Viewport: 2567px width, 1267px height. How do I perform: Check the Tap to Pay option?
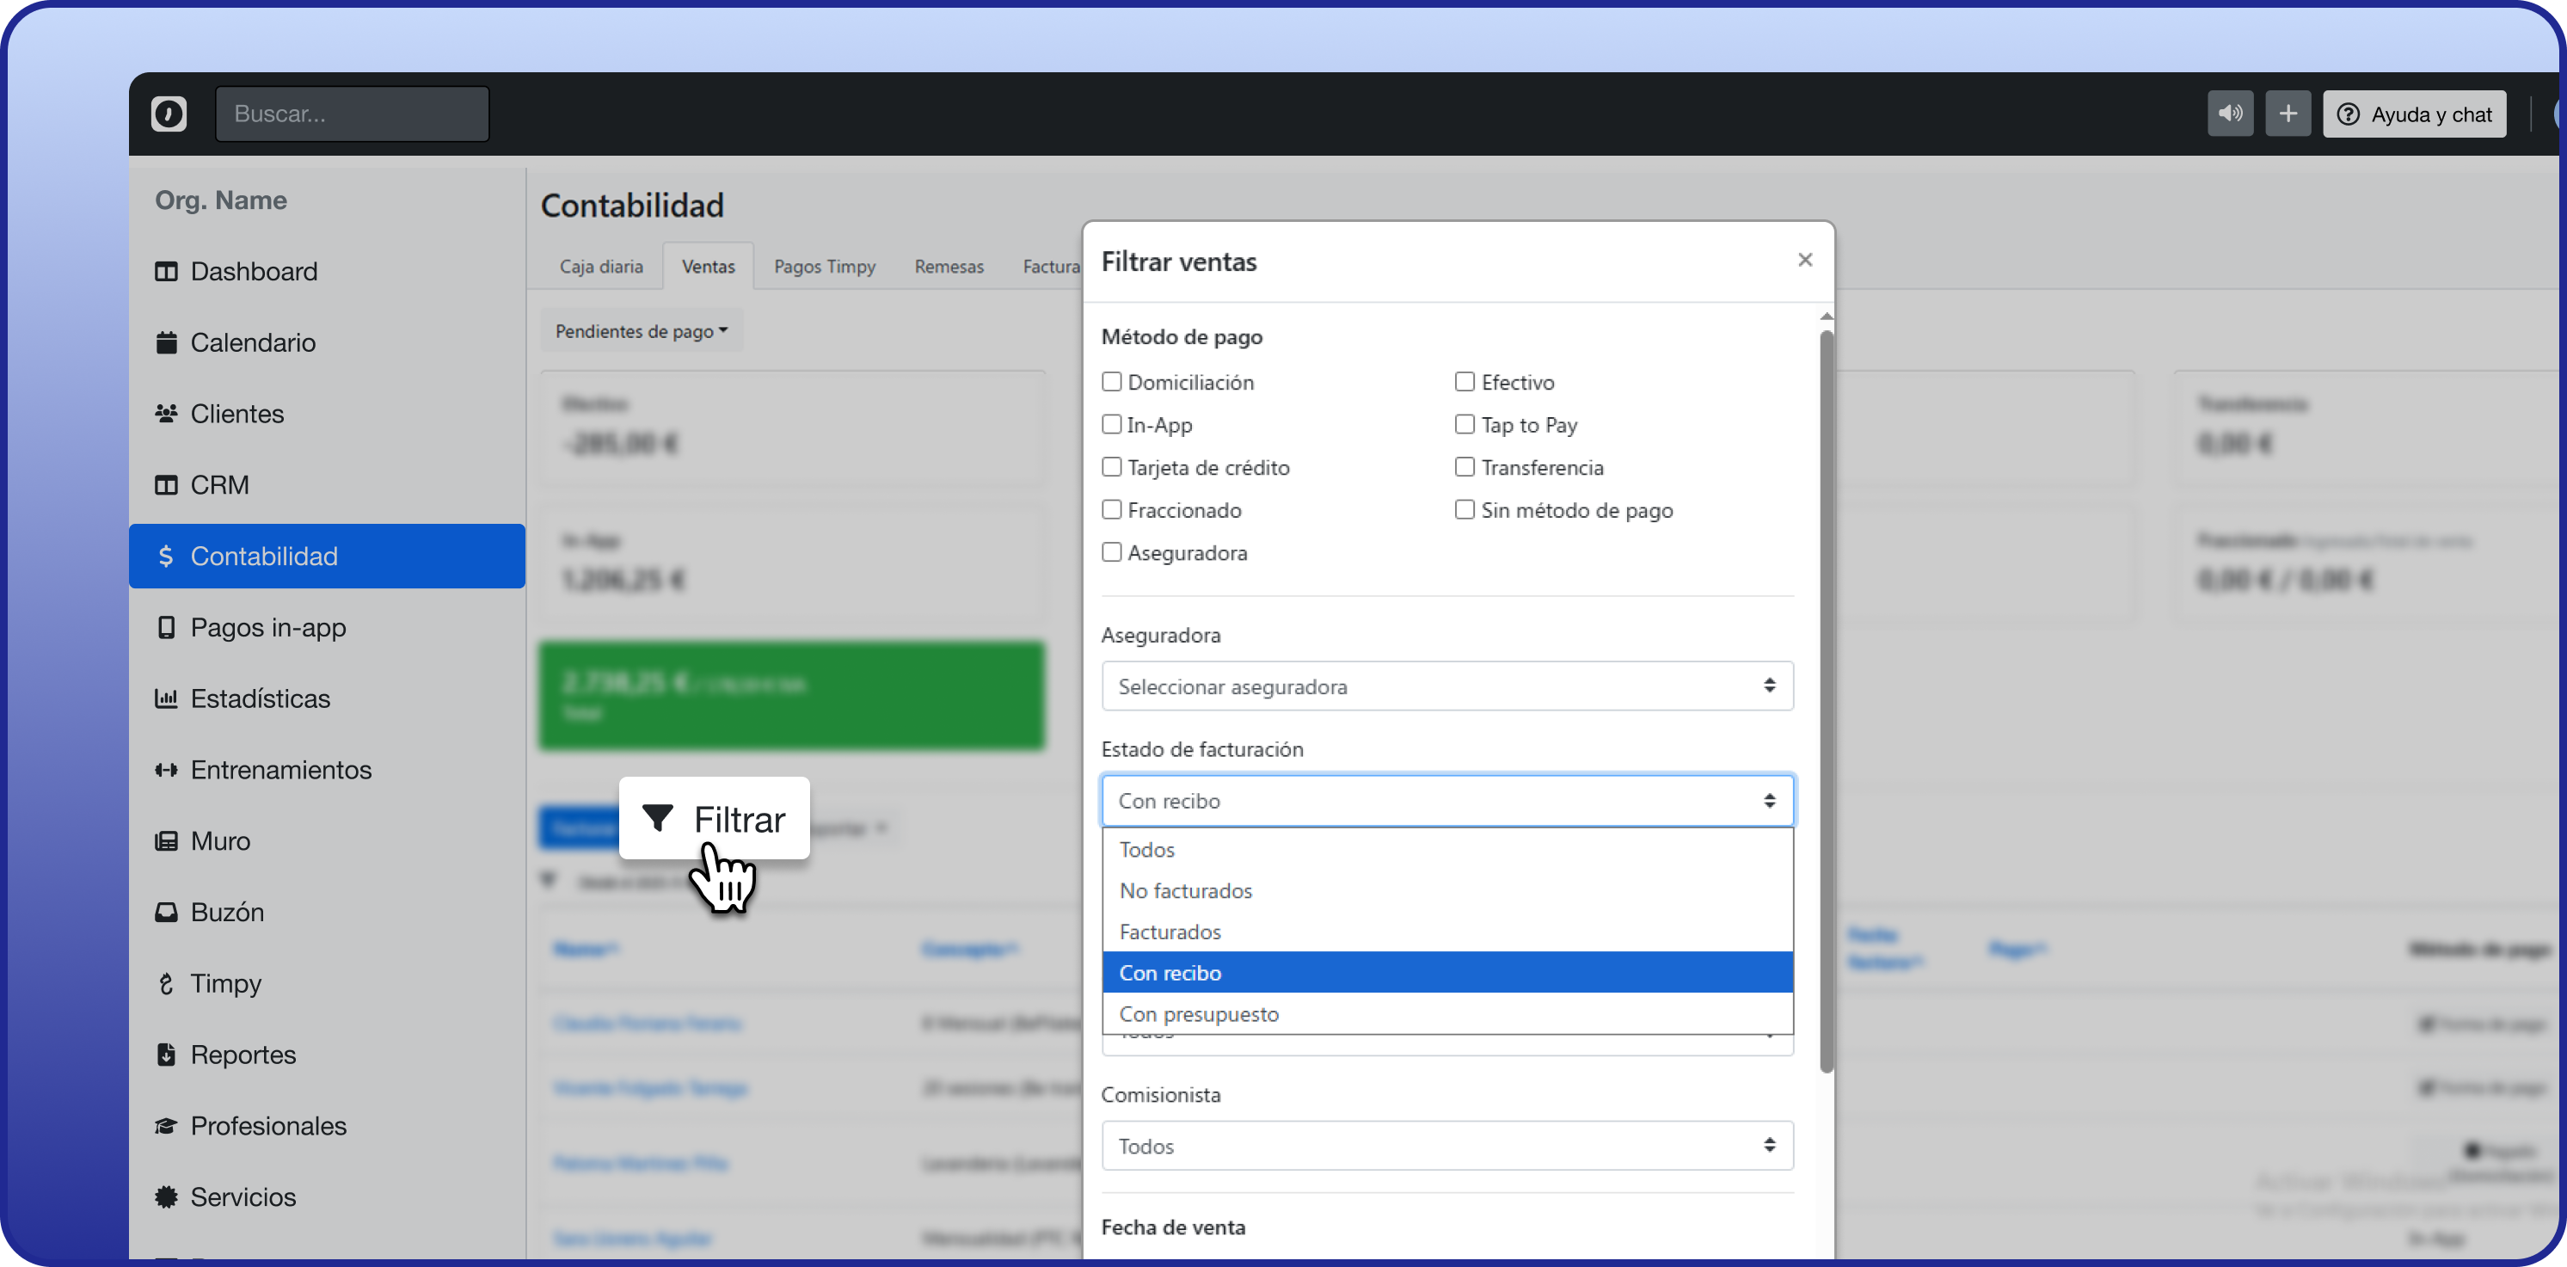click(1464, 425)
